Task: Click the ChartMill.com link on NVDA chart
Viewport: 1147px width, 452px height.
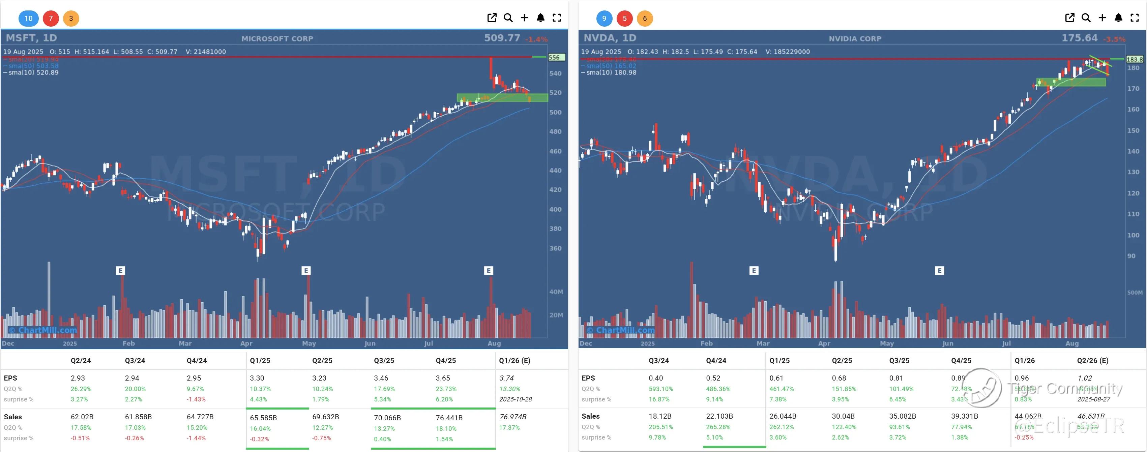Action: (621, 330)
